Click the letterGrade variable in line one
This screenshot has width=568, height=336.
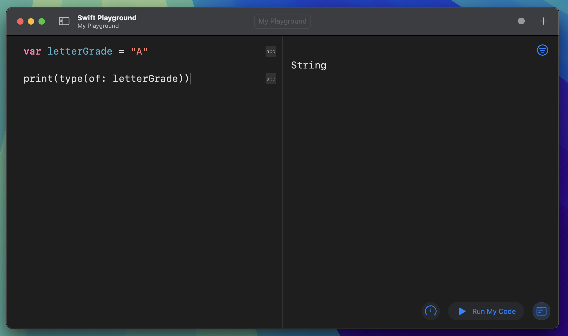tap(80, 51)
